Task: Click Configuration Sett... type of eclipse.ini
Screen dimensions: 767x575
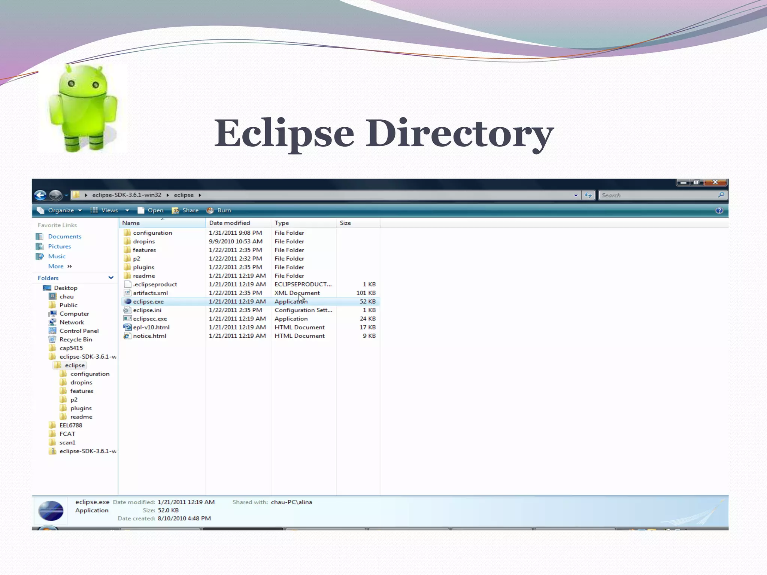Action: [303, 310]
